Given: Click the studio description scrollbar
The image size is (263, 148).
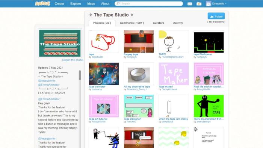Looking at the screenshot, I should click(80, 75).
